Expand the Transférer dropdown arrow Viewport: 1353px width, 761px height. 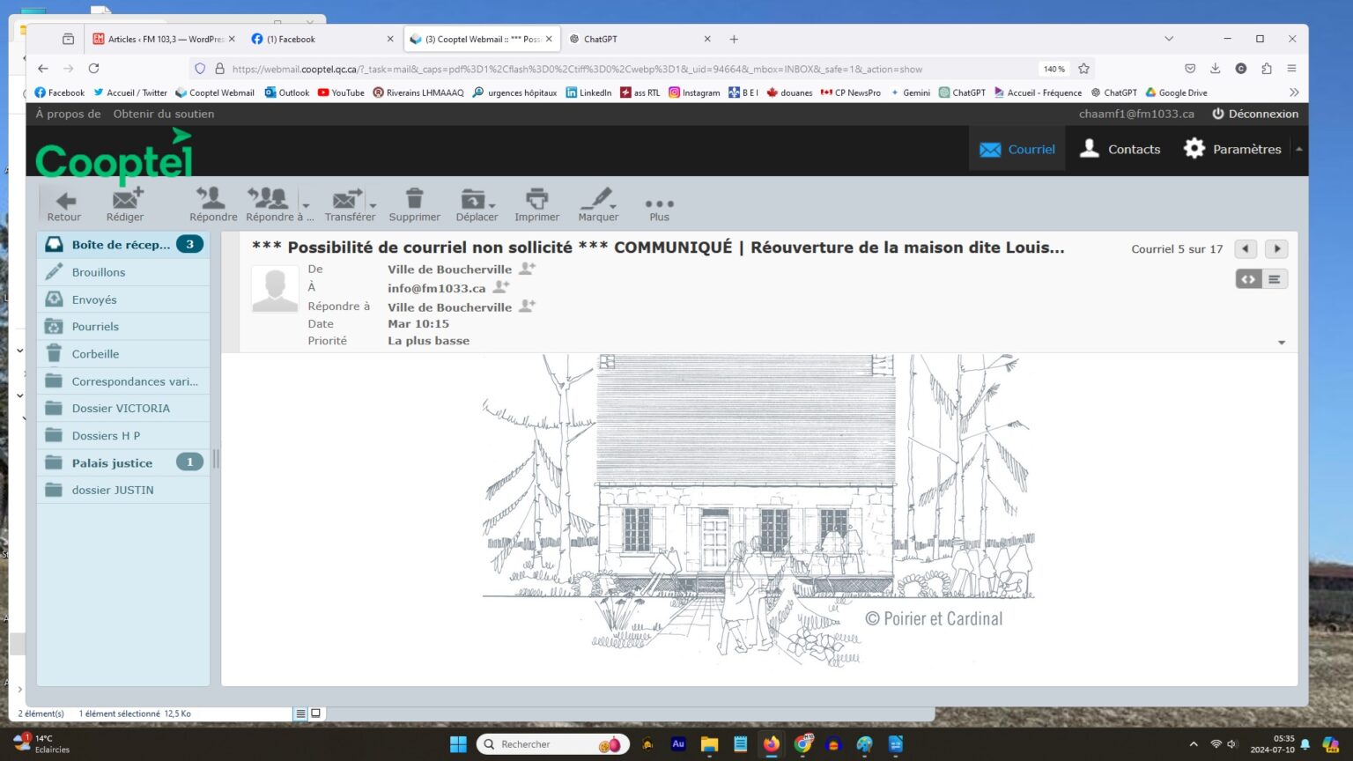click(373, 205)
